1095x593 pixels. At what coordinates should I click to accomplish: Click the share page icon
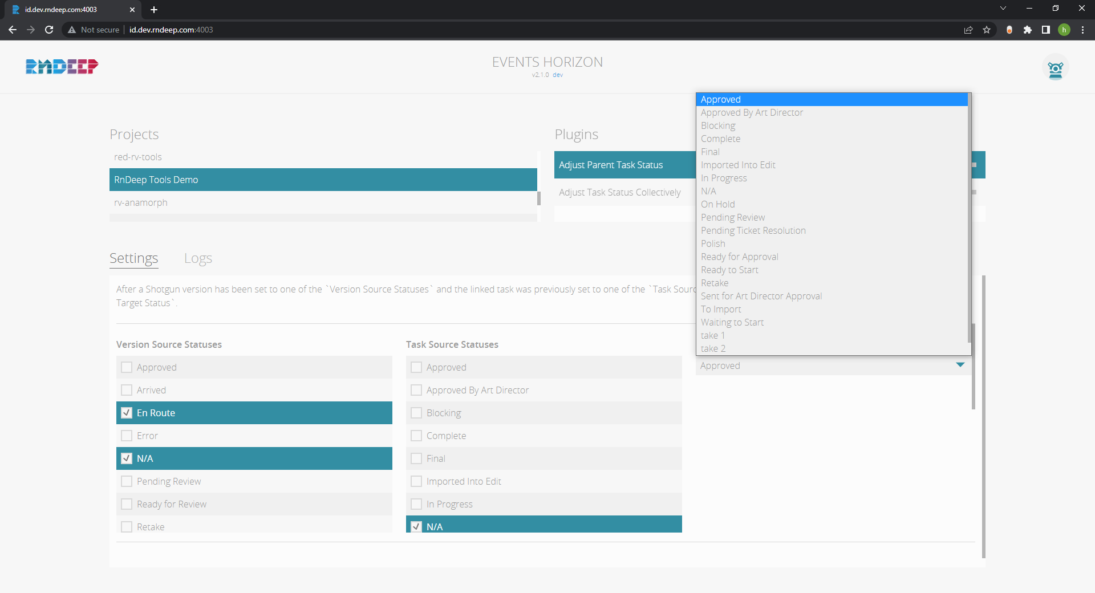coord(968,30)
